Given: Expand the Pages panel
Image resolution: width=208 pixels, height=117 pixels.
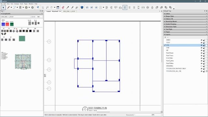Looking at the screenshot, I should coord(186,32).
